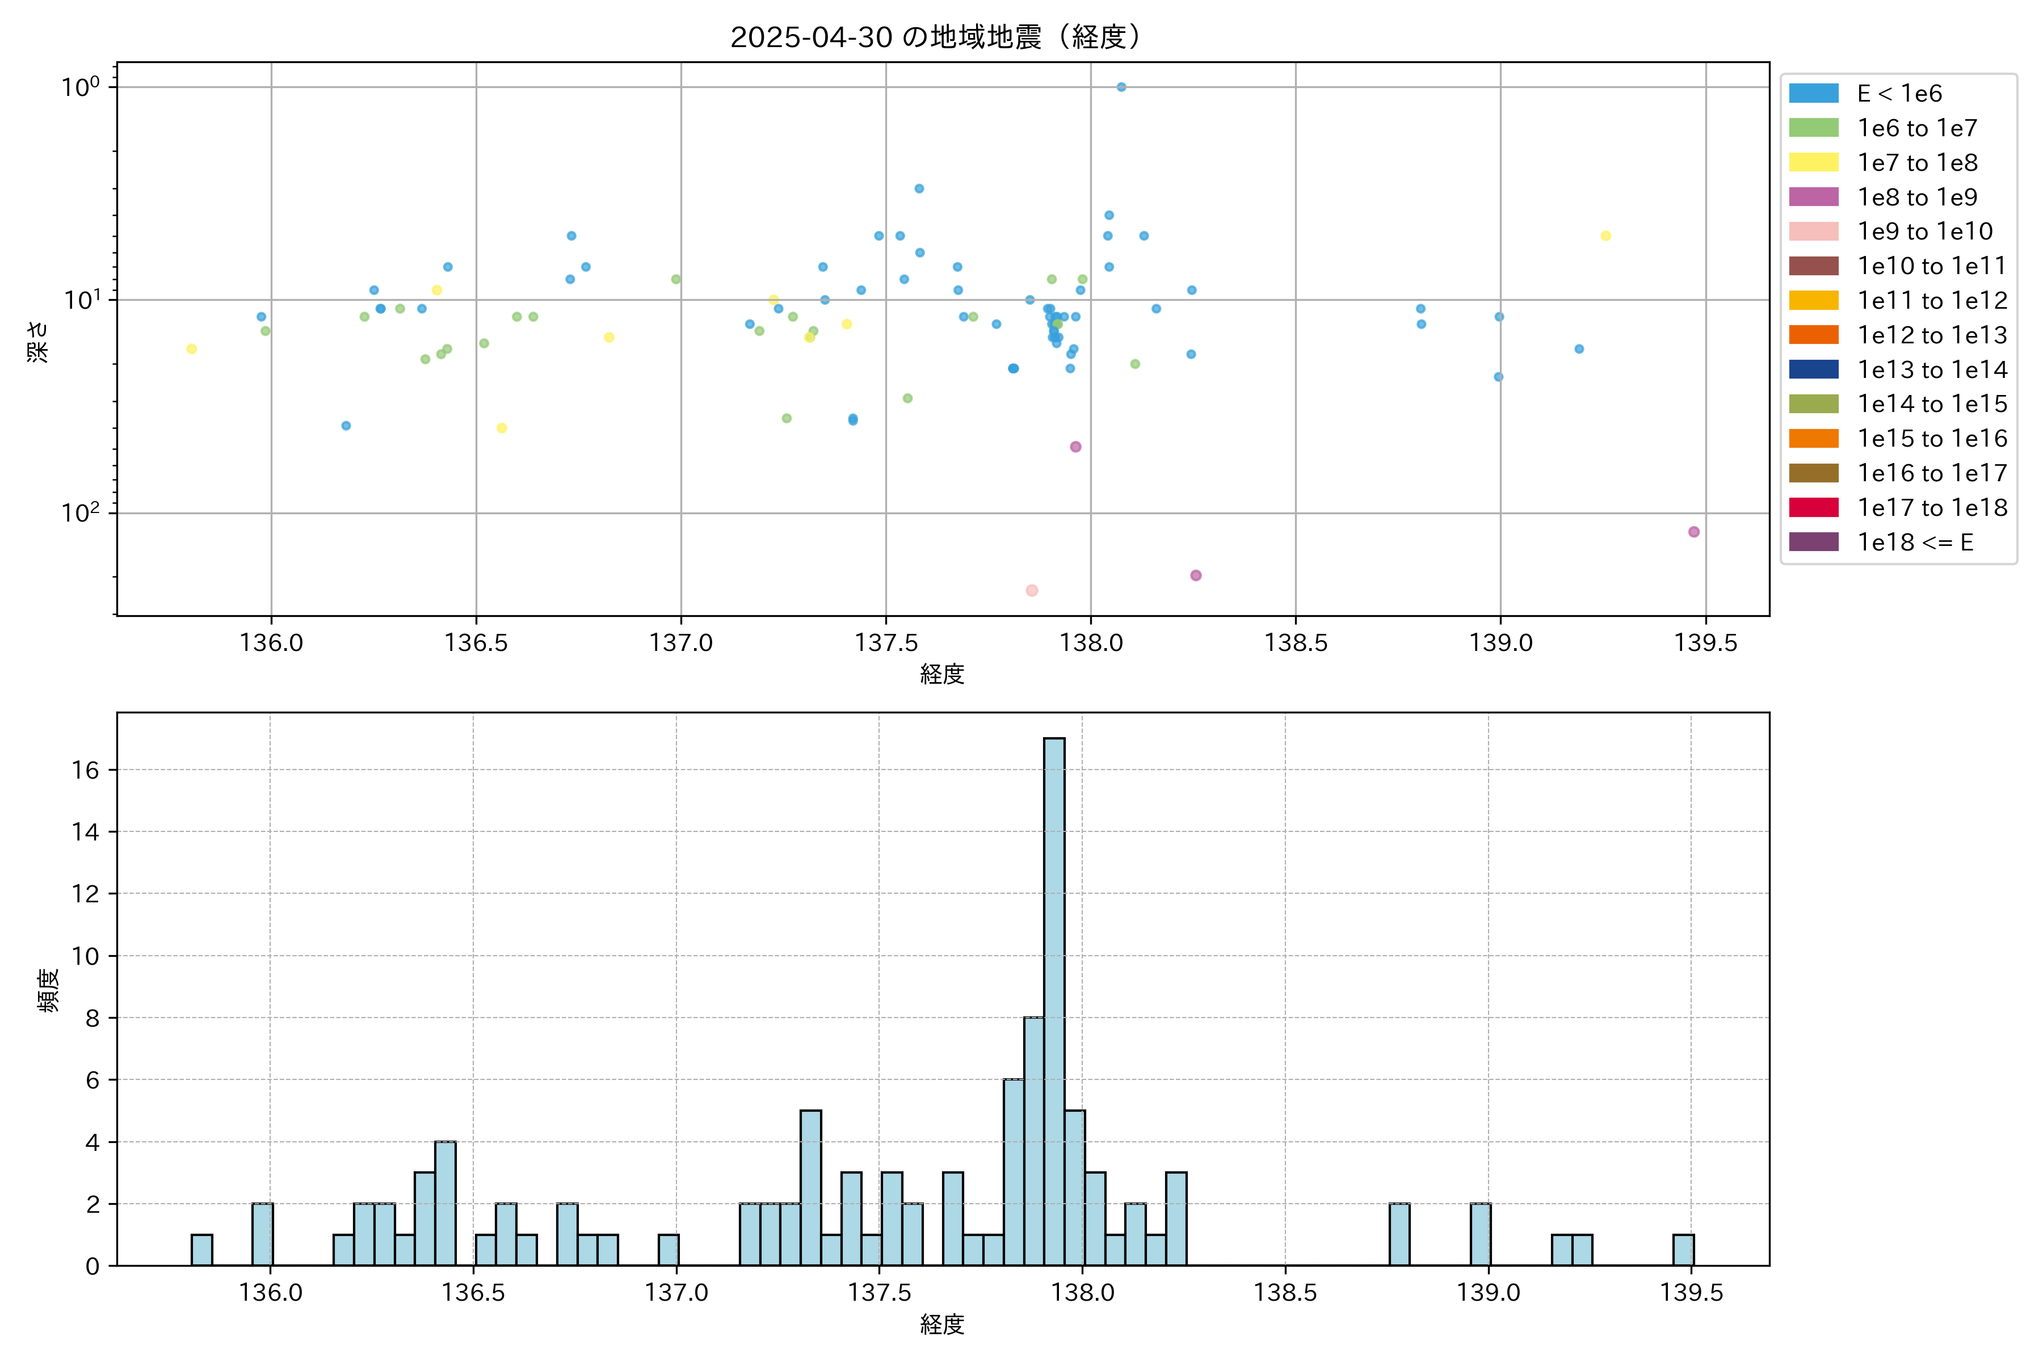
Task: Click the purple point near longitude 139.5
Action: (x=1694, y=532)
